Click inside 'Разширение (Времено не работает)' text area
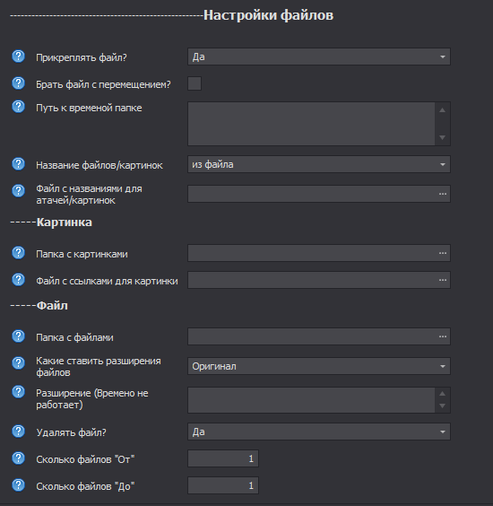This screenshot has height=506, width=493. pos(311,400)
